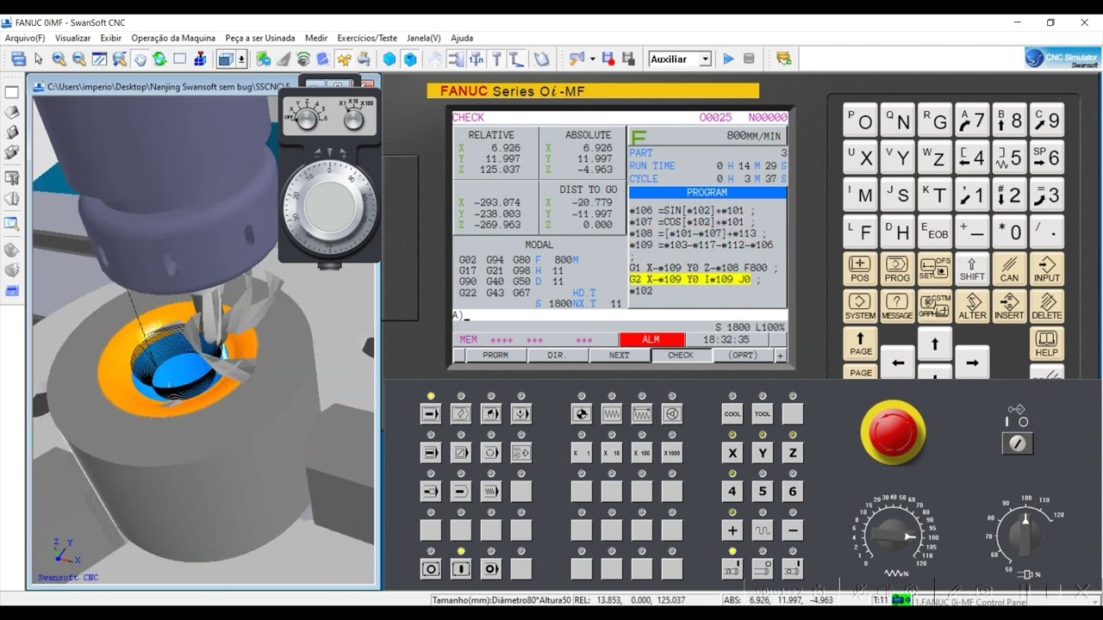
Task: Click the number 7 key on keypad
Action: point(972,121)
